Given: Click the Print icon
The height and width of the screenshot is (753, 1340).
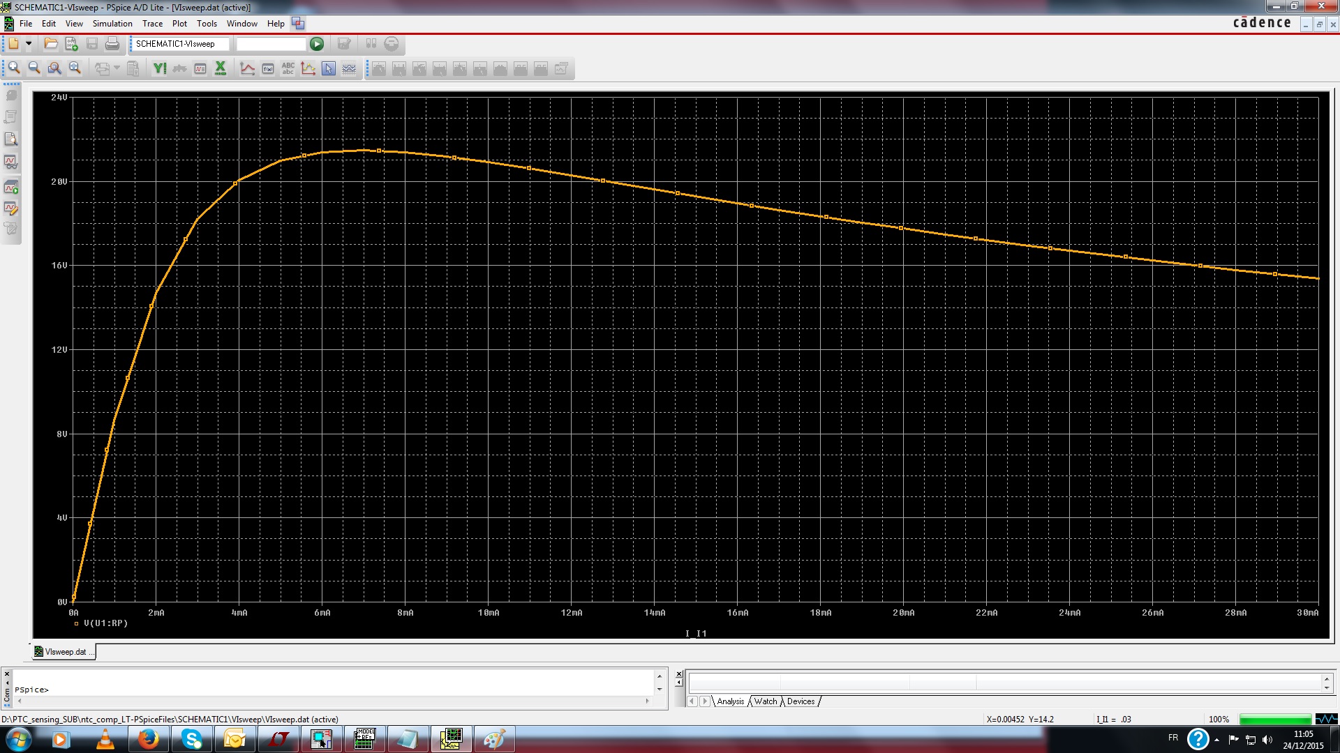Looking at the screenshot, I should pos(112,44).
